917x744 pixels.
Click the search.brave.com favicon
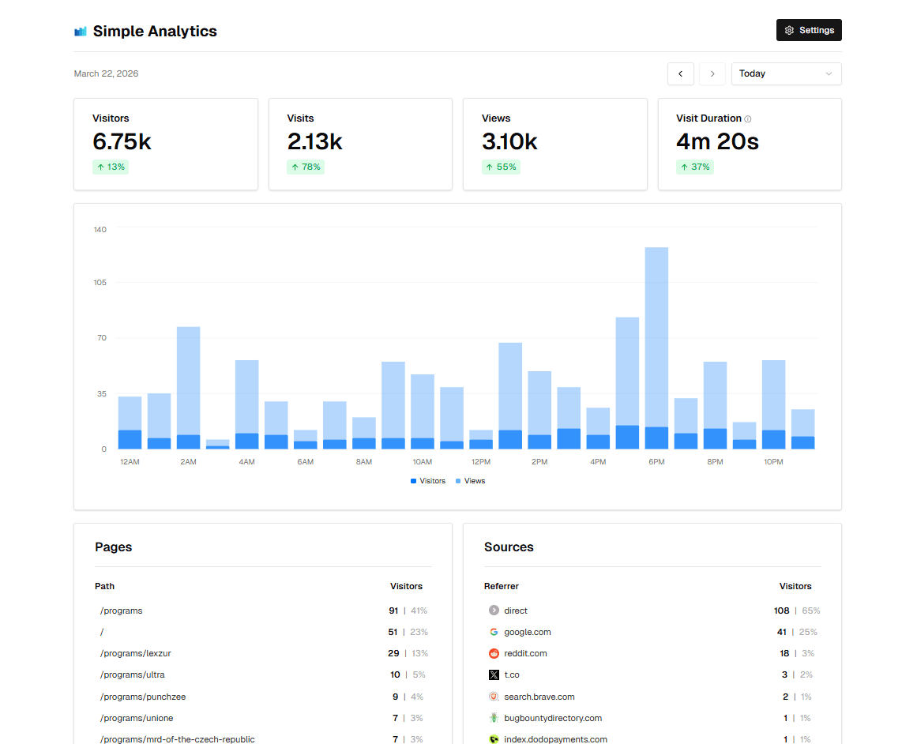click(x=494, y=697)
